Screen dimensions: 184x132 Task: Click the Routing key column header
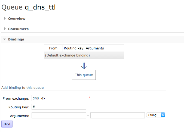[74, 48]
